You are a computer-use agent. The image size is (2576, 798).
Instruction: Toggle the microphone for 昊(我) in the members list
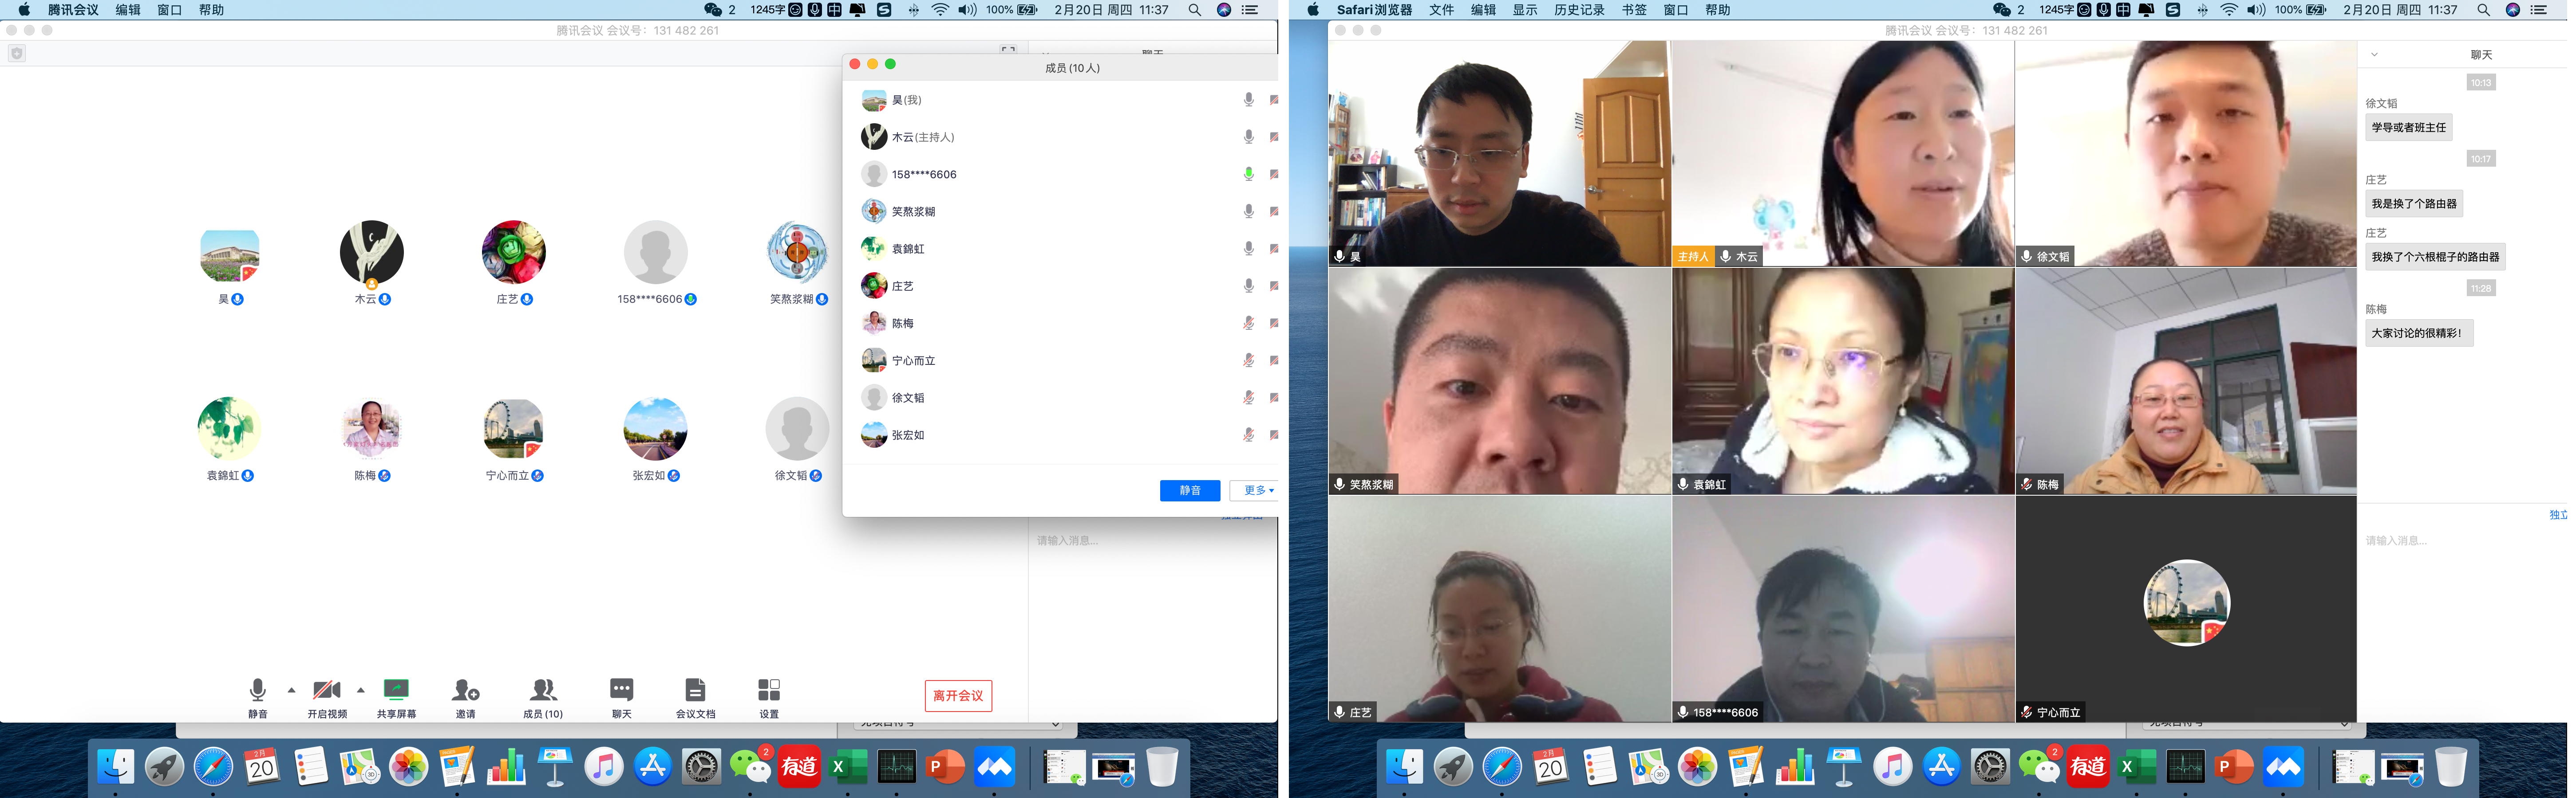point(1248,100)
